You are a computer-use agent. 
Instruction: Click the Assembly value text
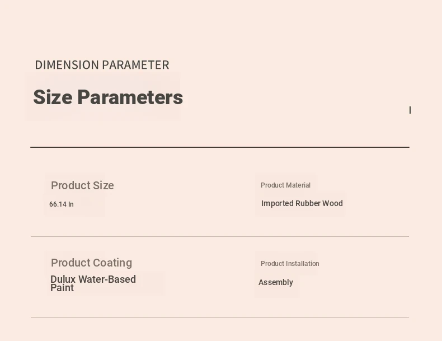tap(276, 282)
